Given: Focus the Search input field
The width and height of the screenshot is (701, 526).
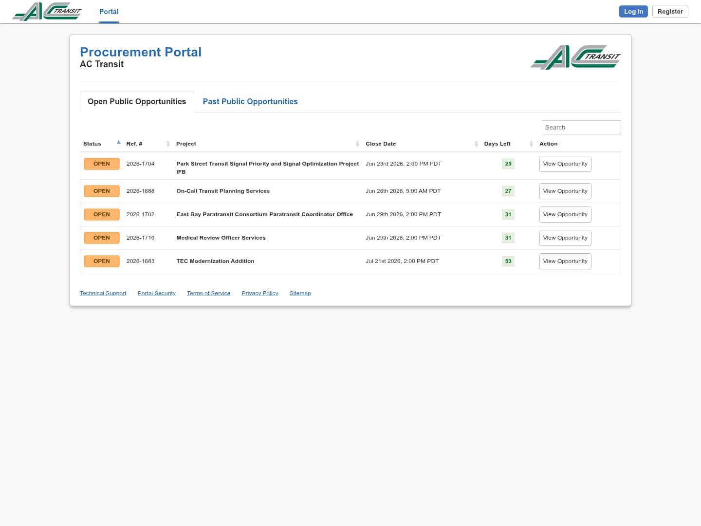Looking at the screenshot, I should coord(581,128).
